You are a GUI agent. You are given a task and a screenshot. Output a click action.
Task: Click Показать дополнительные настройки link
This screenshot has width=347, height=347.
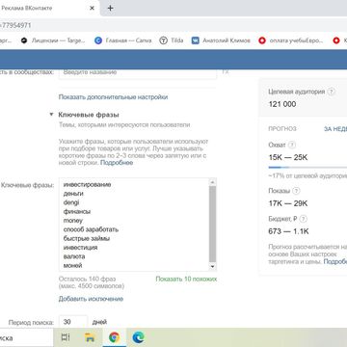pos(113,97)
